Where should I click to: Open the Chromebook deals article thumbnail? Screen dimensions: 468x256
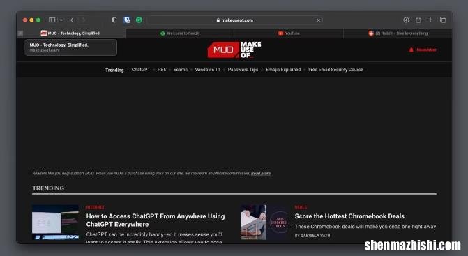[x=264, y=222]
